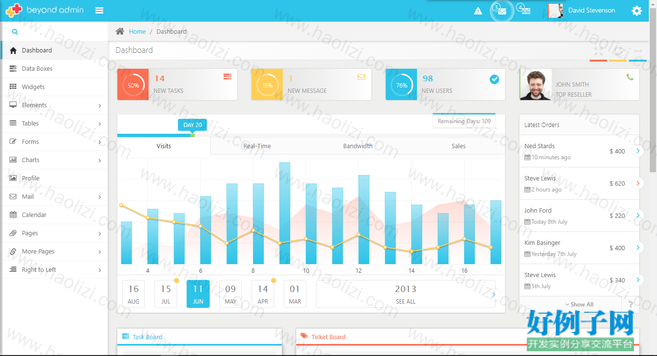Open the warning alerts icon in header

click(478, 11)
